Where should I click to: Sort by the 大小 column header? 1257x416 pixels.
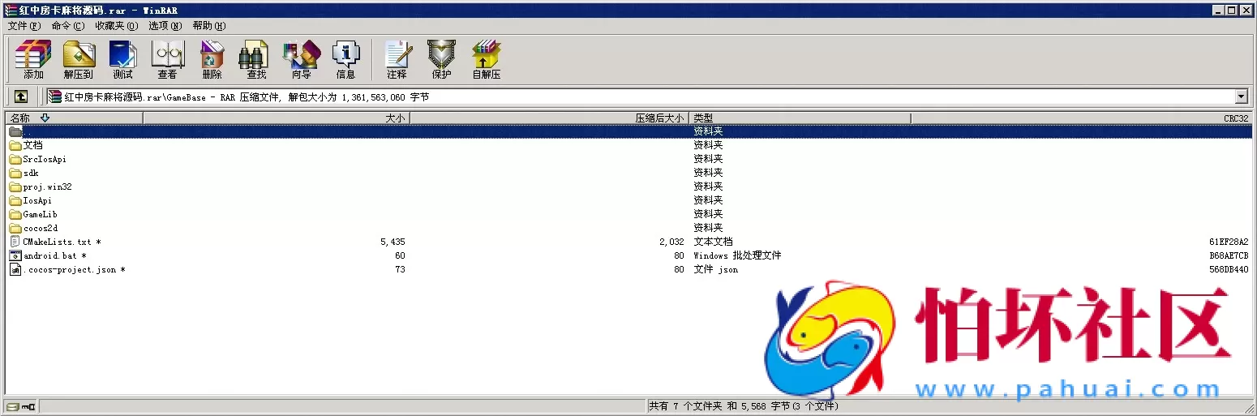tap(277, 118)
